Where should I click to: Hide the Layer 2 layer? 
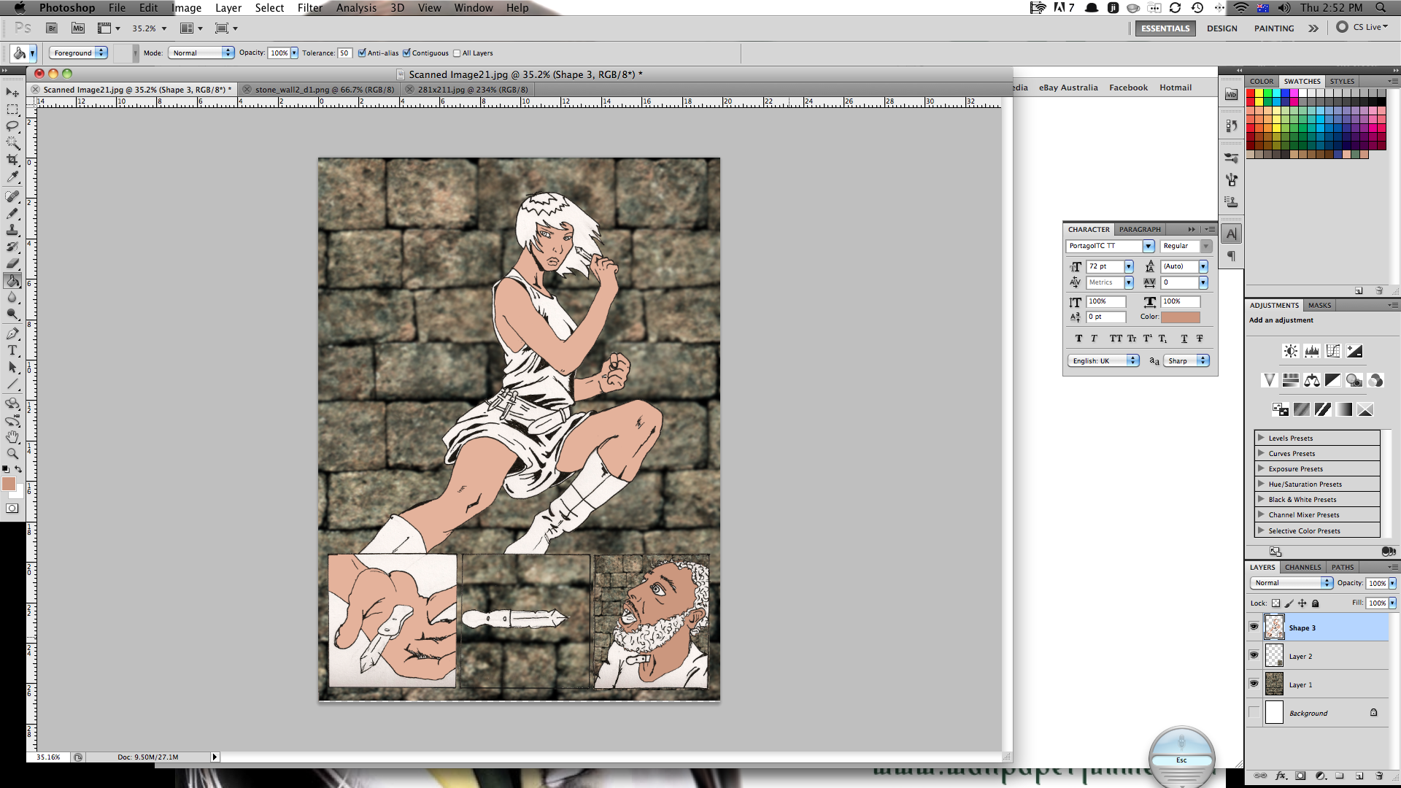(1254, 655)
